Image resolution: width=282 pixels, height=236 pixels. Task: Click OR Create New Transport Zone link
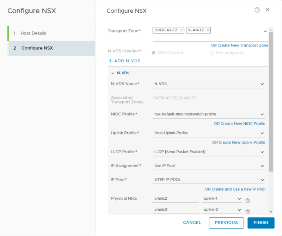pyautogui.click(x=239, y=45)
